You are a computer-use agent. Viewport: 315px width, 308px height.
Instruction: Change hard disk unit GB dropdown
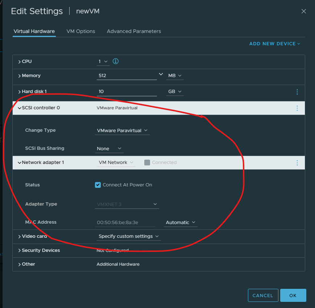pos(175,92)
